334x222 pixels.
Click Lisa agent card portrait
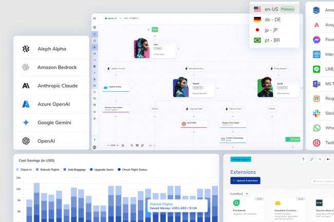pos(142,48)
